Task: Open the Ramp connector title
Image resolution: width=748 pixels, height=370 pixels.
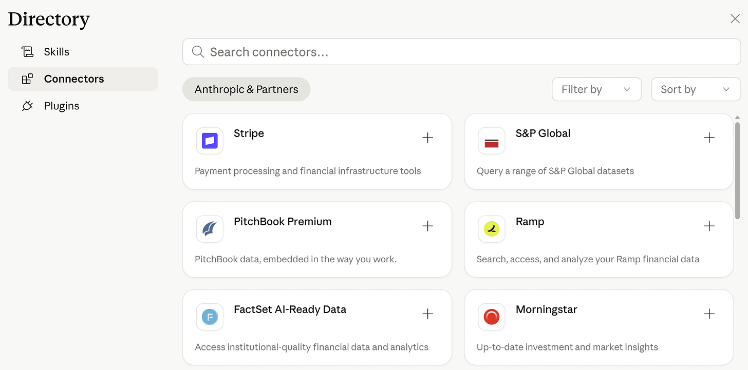Action: coord(530,222)
